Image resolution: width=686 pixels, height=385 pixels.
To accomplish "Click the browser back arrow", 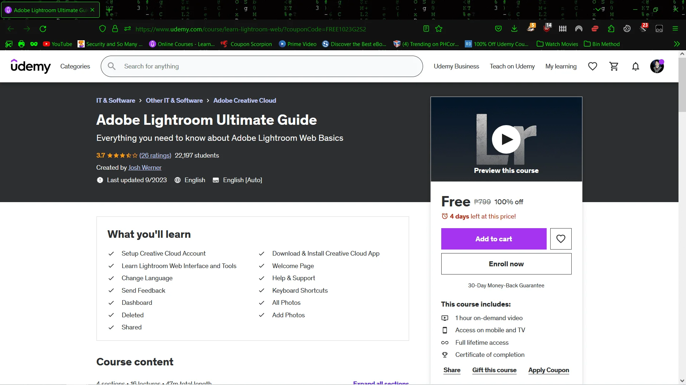I will point(11,29).
